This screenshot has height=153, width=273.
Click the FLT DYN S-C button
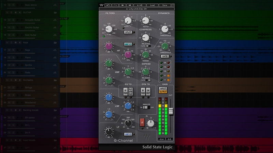(x=131, y=92)
